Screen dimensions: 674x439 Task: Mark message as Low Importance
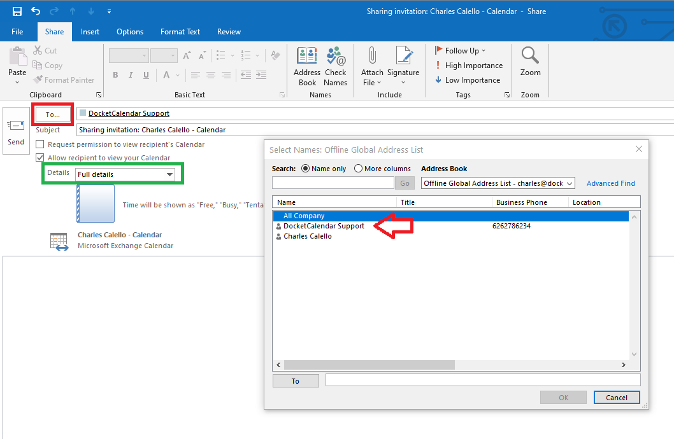(467, 80)
